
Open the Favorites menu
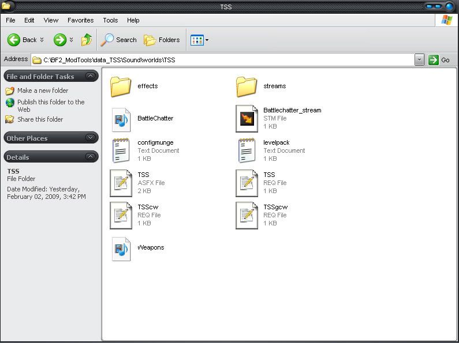(x=80, y=20)
